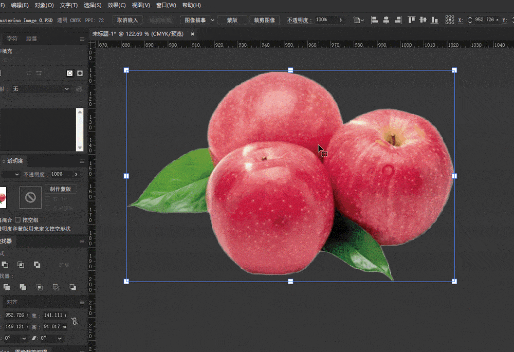Click the 透明度 panel opacity 100% field
Screen dimensions: 514x352
(x=61, y=174)
